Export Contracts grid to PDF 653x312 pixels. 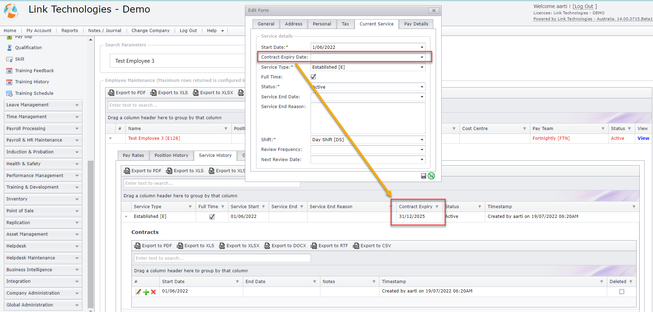(x=153, y=246)
